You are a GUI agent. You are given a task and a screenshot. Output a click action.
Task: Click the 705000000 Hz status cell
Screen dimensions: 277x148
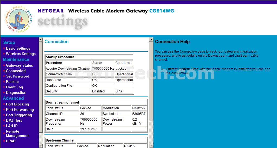point(103,69)
